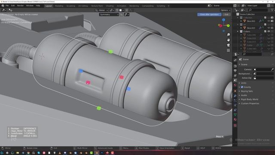Image resolution: width=275 pixels, height=155 pixels.
Task: Open the Material properties tab icon
Action: (x=235, y=120)
